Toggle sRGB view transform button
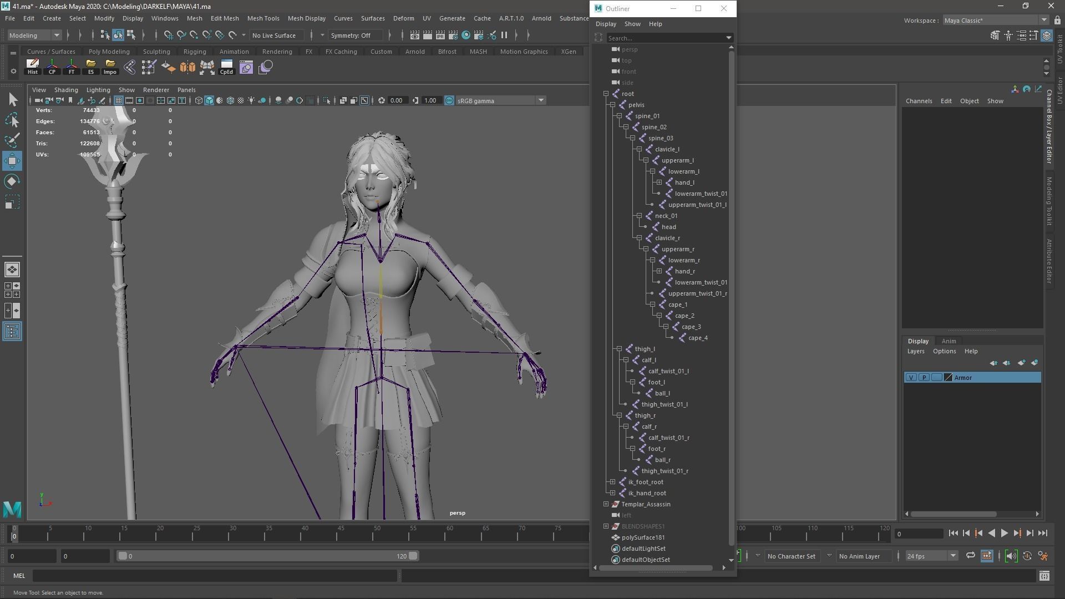Screen dimensions: 1065x599 (x=449, y=100)
